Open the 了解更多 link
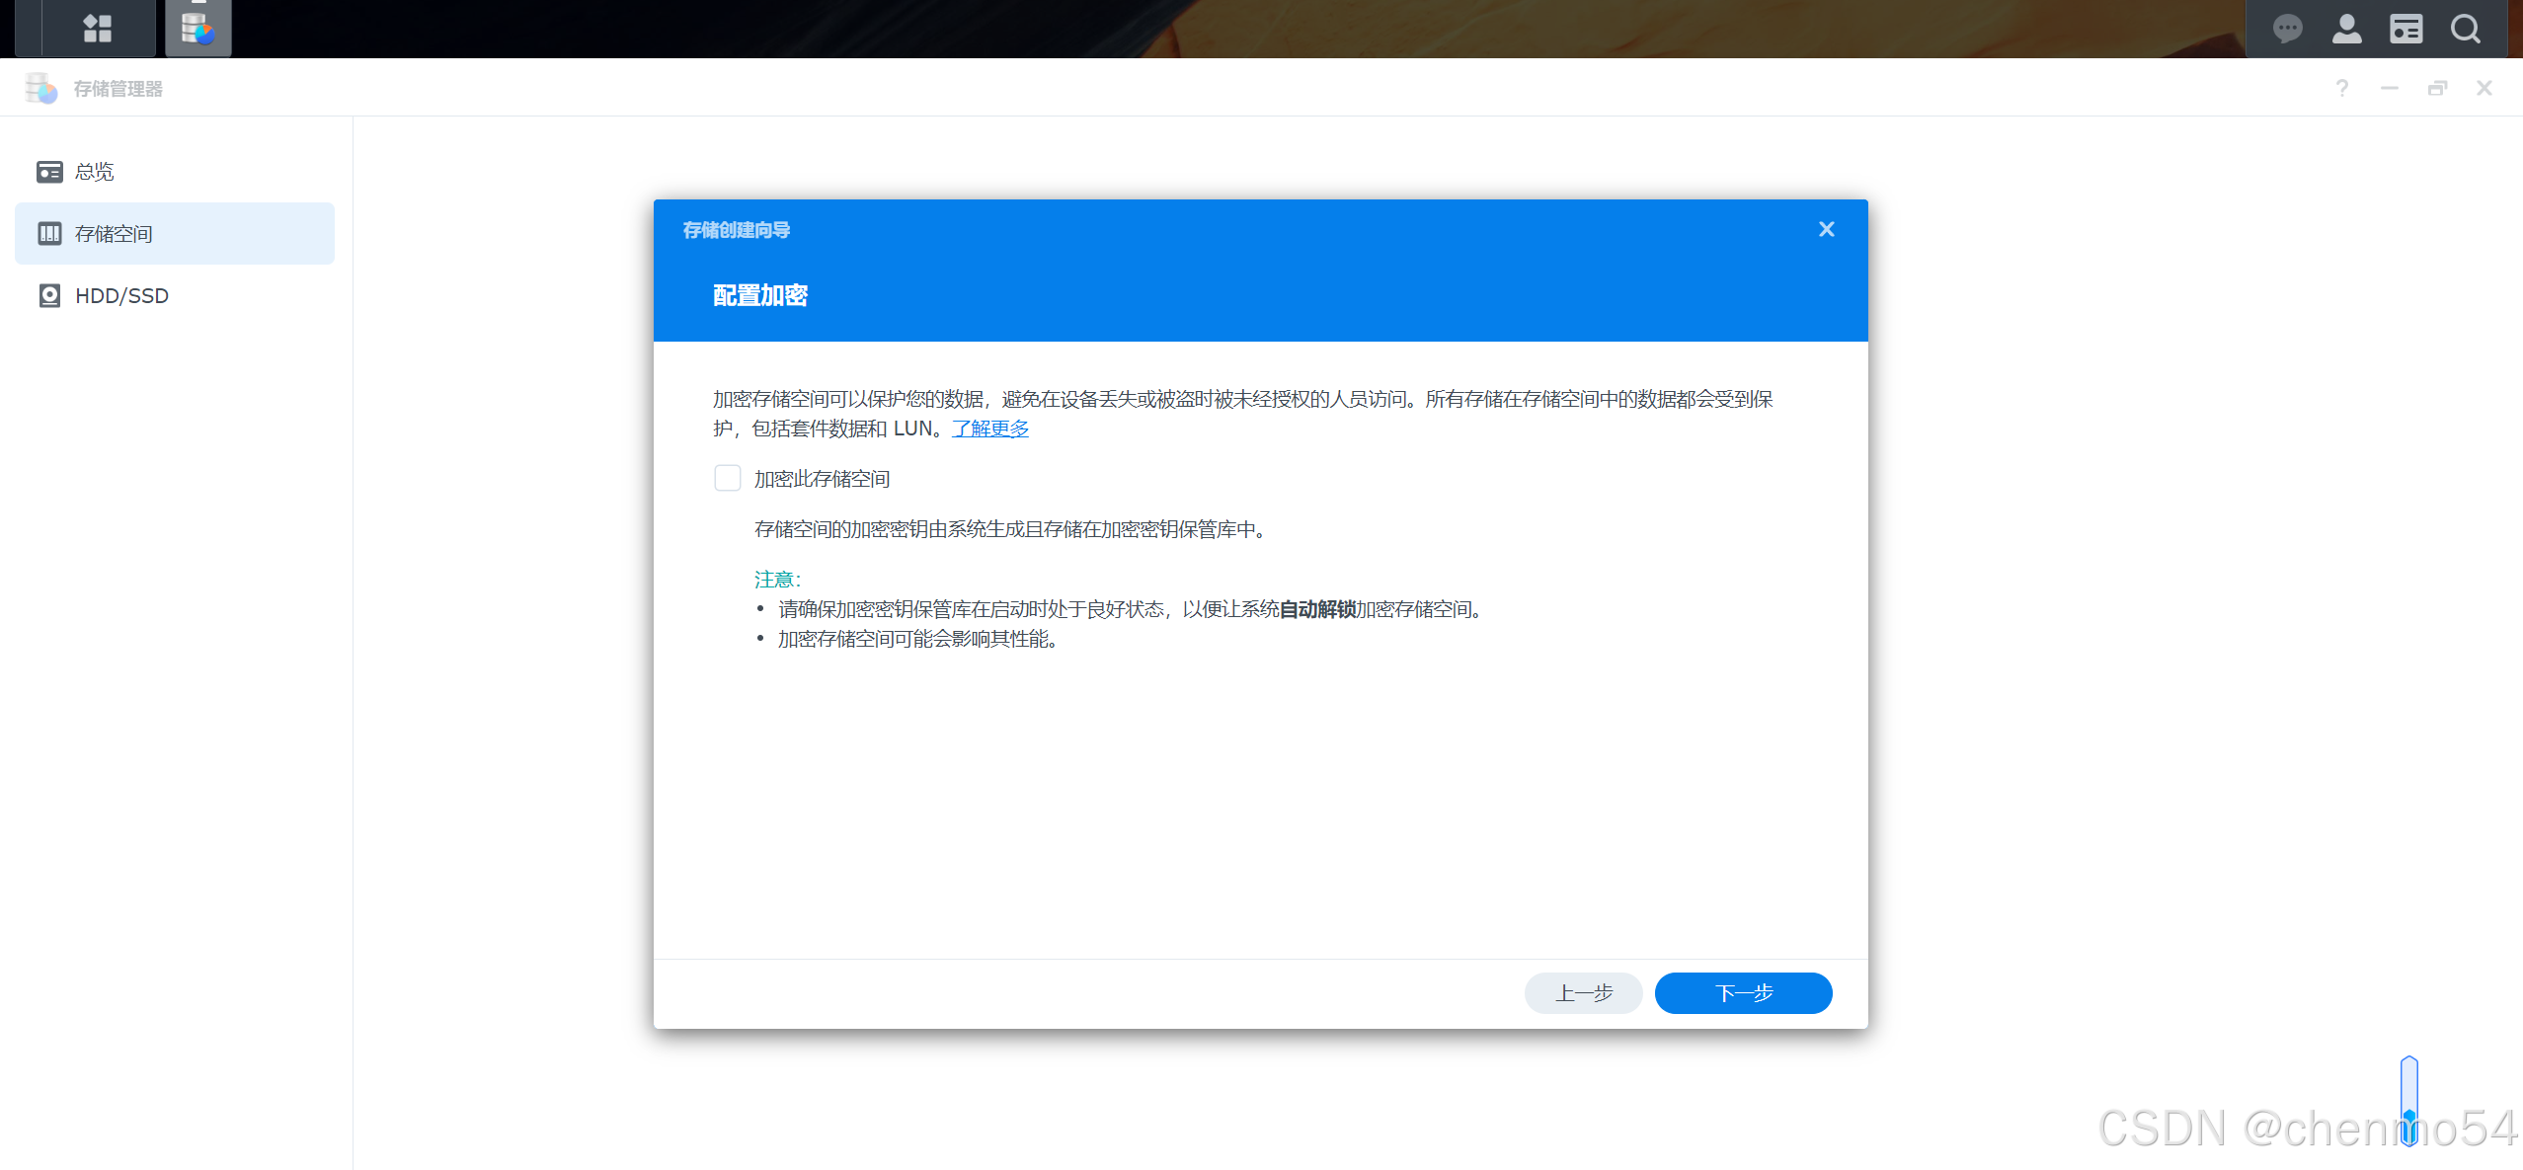 [x=989, y=429]
